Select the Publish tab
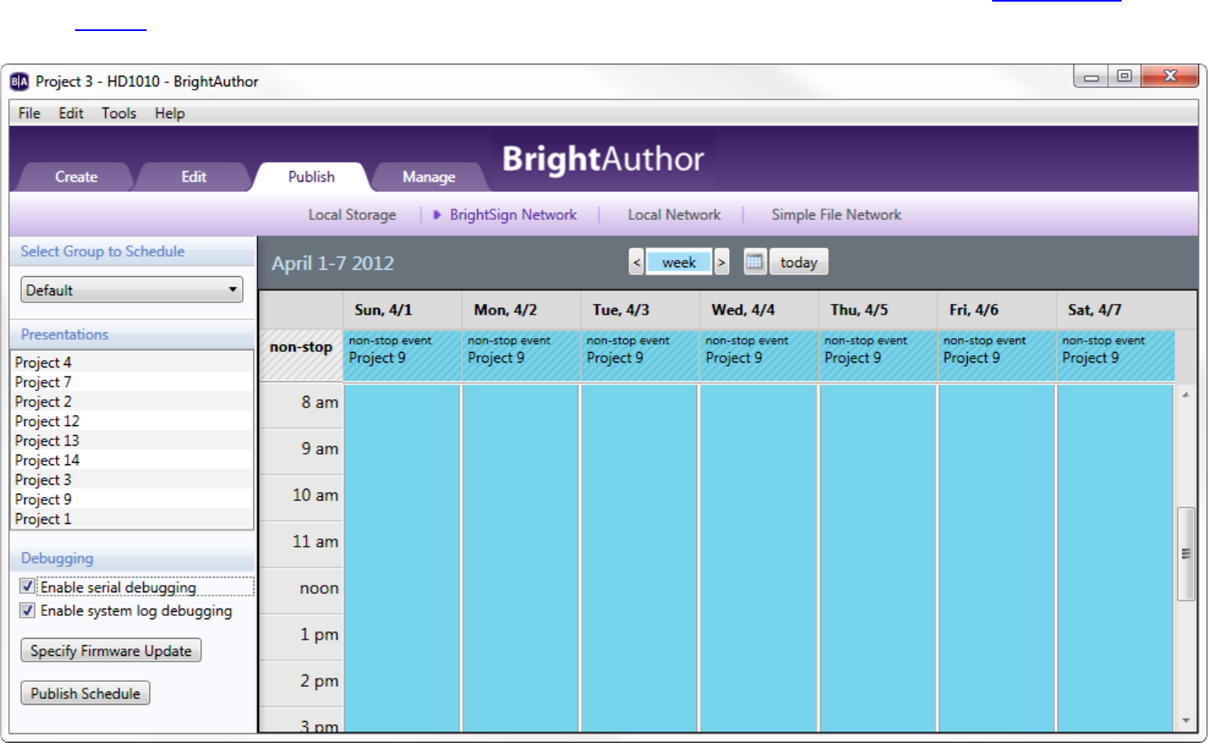Viewport: 1208px width, 743px height. 311,177
